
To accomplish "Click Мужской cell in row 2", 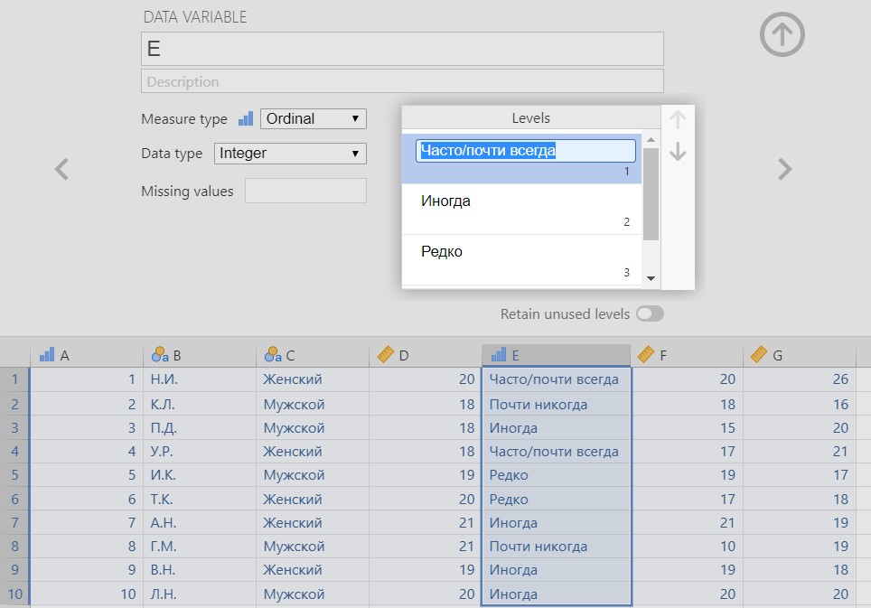I will point(313,404).
